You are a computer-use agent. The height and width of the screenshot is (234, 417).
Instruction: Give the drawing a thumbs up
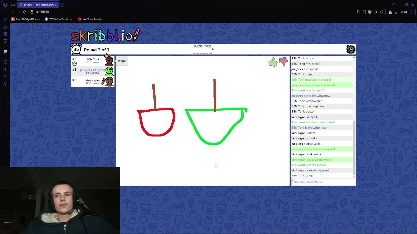[x=273, y=62]
